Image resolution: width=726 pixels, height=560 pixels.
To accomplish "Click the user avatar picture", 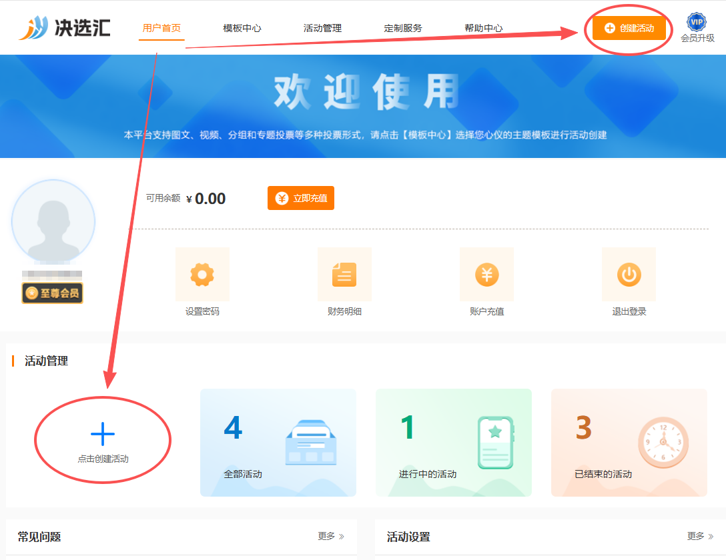I will (x=53, y=221).
